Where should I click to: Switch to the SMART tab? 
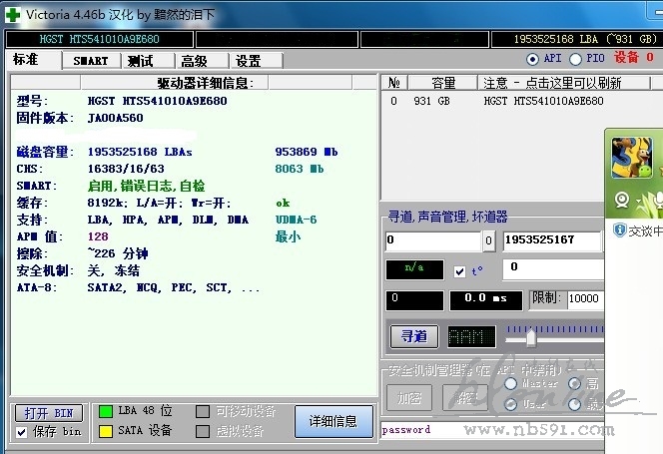(91, 61)
